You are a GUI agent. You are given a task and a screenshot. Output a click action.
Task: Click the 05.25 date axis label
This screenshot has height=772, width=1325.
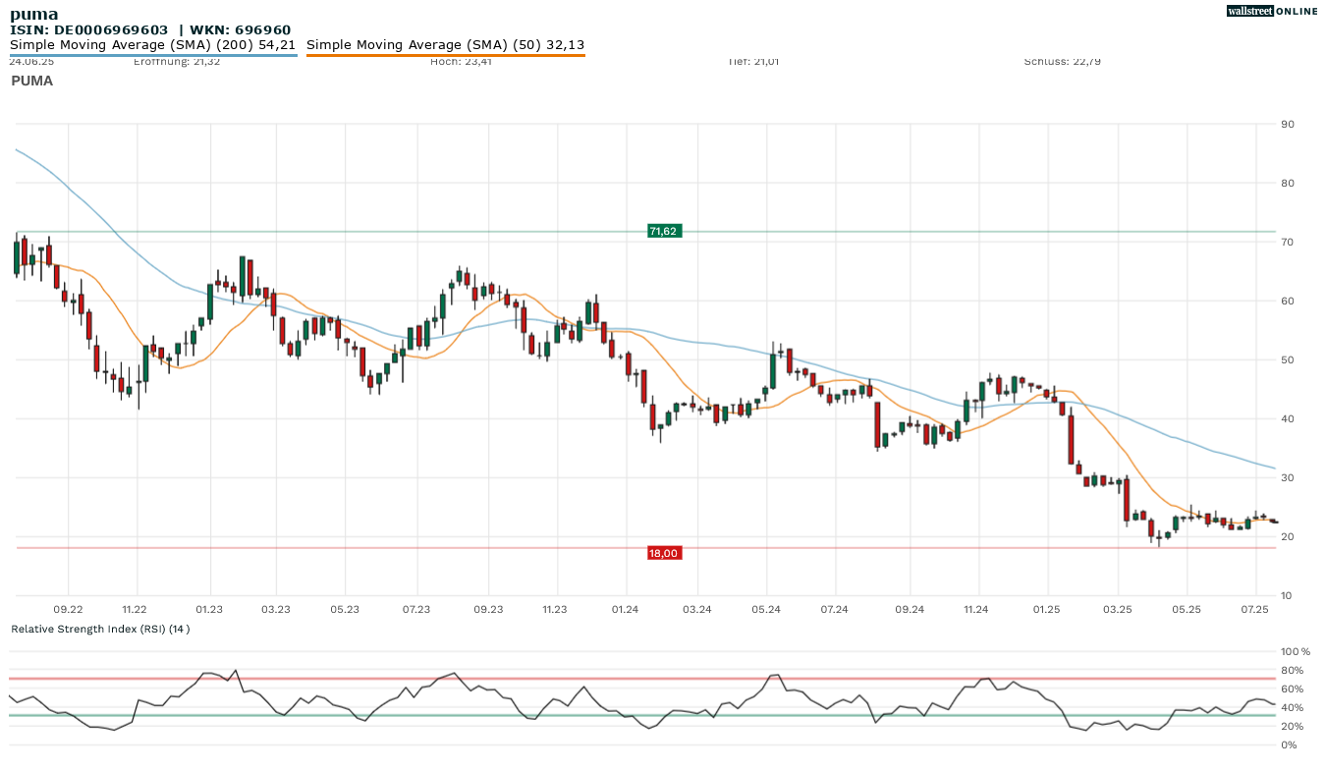tap(1187, 610)
